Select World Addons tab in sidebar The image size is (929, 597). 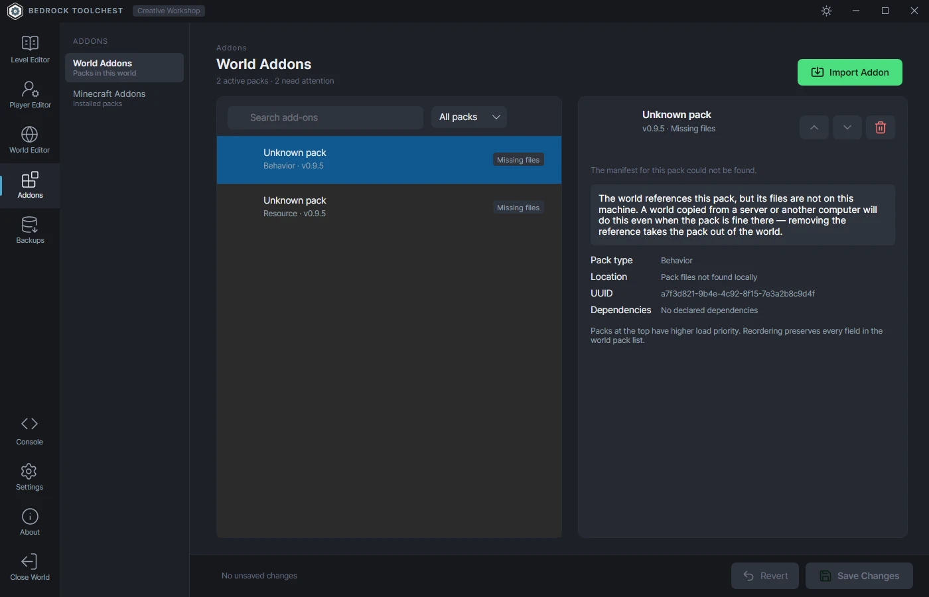click(124, 68)
